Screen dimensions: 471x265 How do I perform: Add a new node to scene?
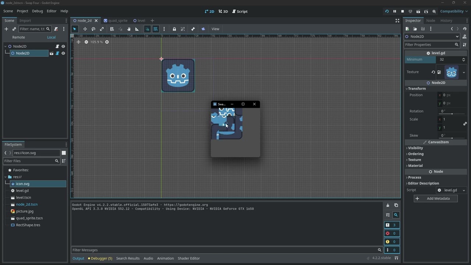click(6, 29)
